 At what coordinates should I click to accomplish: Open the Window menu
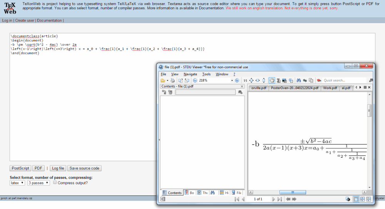222,74
